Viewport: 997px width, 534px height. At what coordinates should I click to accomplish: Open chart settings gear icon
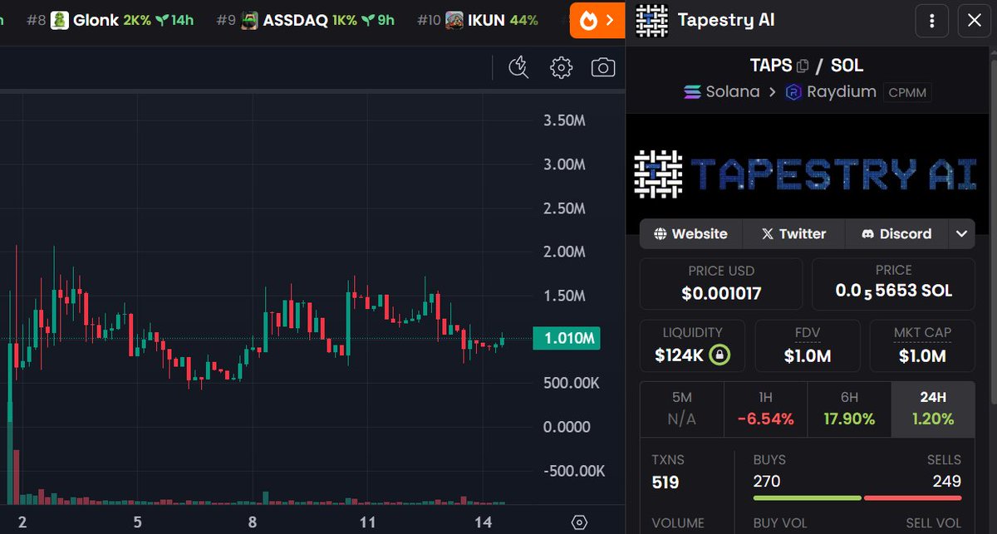(x=562, y=67)
